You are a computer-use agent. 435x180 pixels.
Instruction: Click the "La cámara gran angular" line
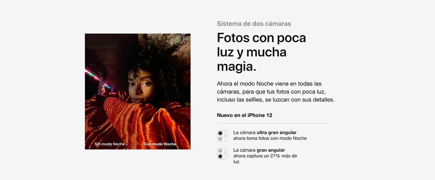tap(259, 150)
